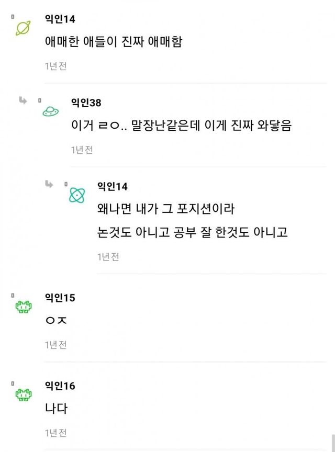Click the 익인14 username above '애매한 애들이'
The height and width of the screenshot is (452, 335).
coord(60,19)
